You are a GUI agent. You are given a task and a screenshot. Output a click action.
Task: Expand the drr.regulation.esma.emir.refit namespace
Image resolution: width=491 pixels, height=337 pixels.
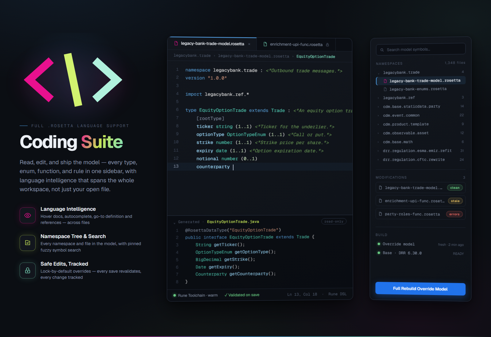pos(378,151)
